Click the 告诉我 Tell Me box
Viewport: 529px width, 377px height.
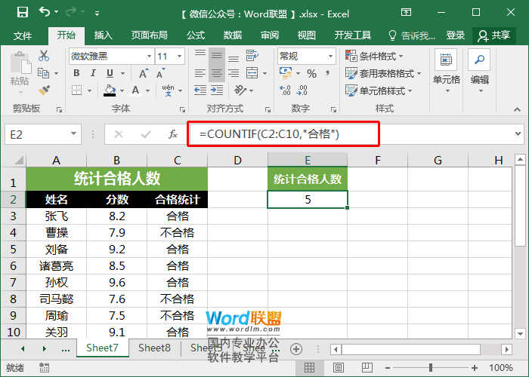click(x=412, y=35)
